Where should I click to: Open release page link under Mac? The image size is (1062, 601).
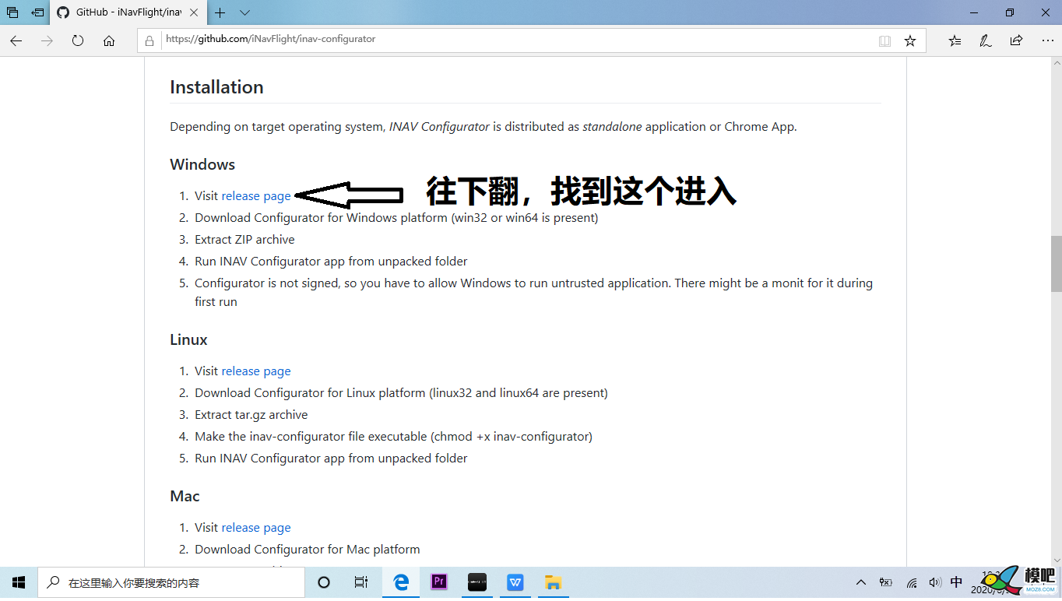click(256, 528)
